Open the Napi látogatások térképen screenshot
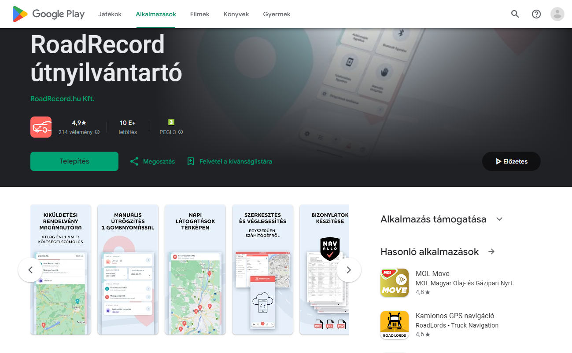This screenshot has width=572, height=353. 195,269
